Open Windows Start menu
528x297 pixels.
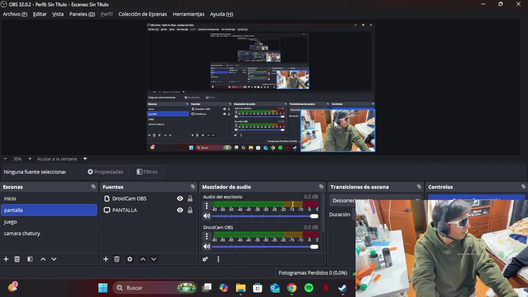coord(103,288)
